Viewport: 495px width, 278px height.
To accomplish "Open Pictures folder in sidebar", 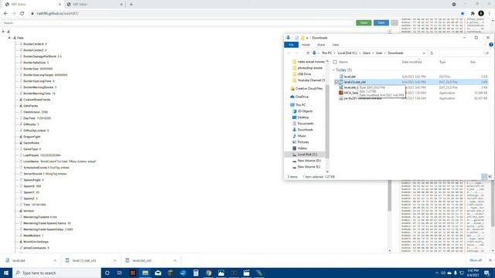I will (x=300, y=142).
